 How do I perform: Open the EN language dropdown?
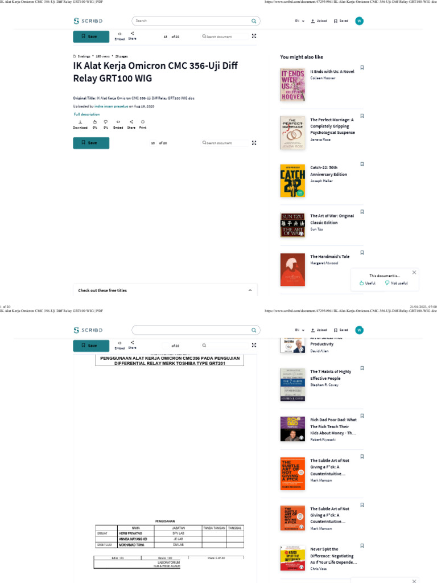pos(300,21)
